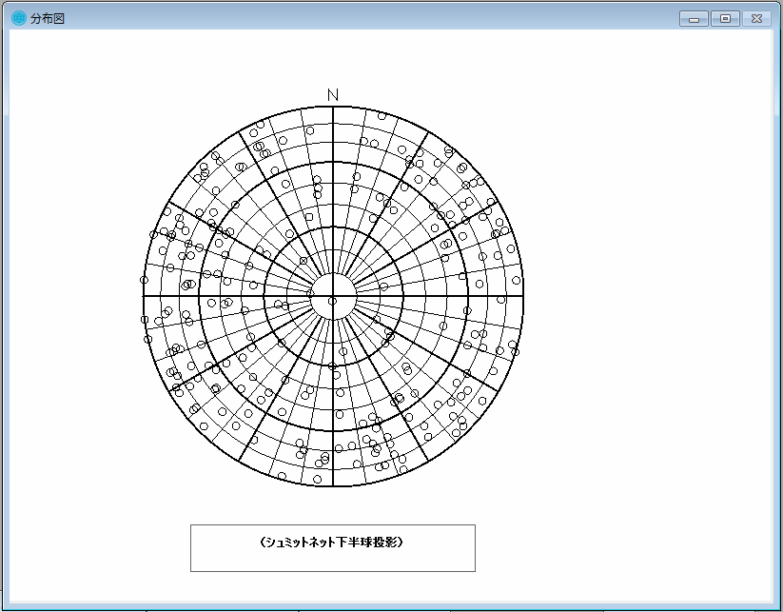The height and width of the screenshot is (612, 783).
Task: Restore the 分布図 window size
Action: coord(725,18)
